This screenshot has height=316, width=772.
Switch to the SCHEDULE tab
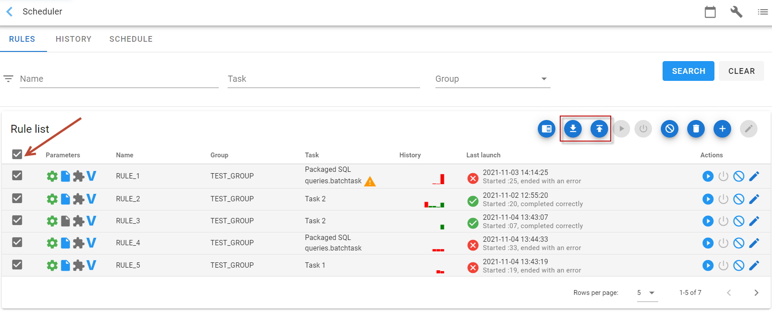coord(131,39)
